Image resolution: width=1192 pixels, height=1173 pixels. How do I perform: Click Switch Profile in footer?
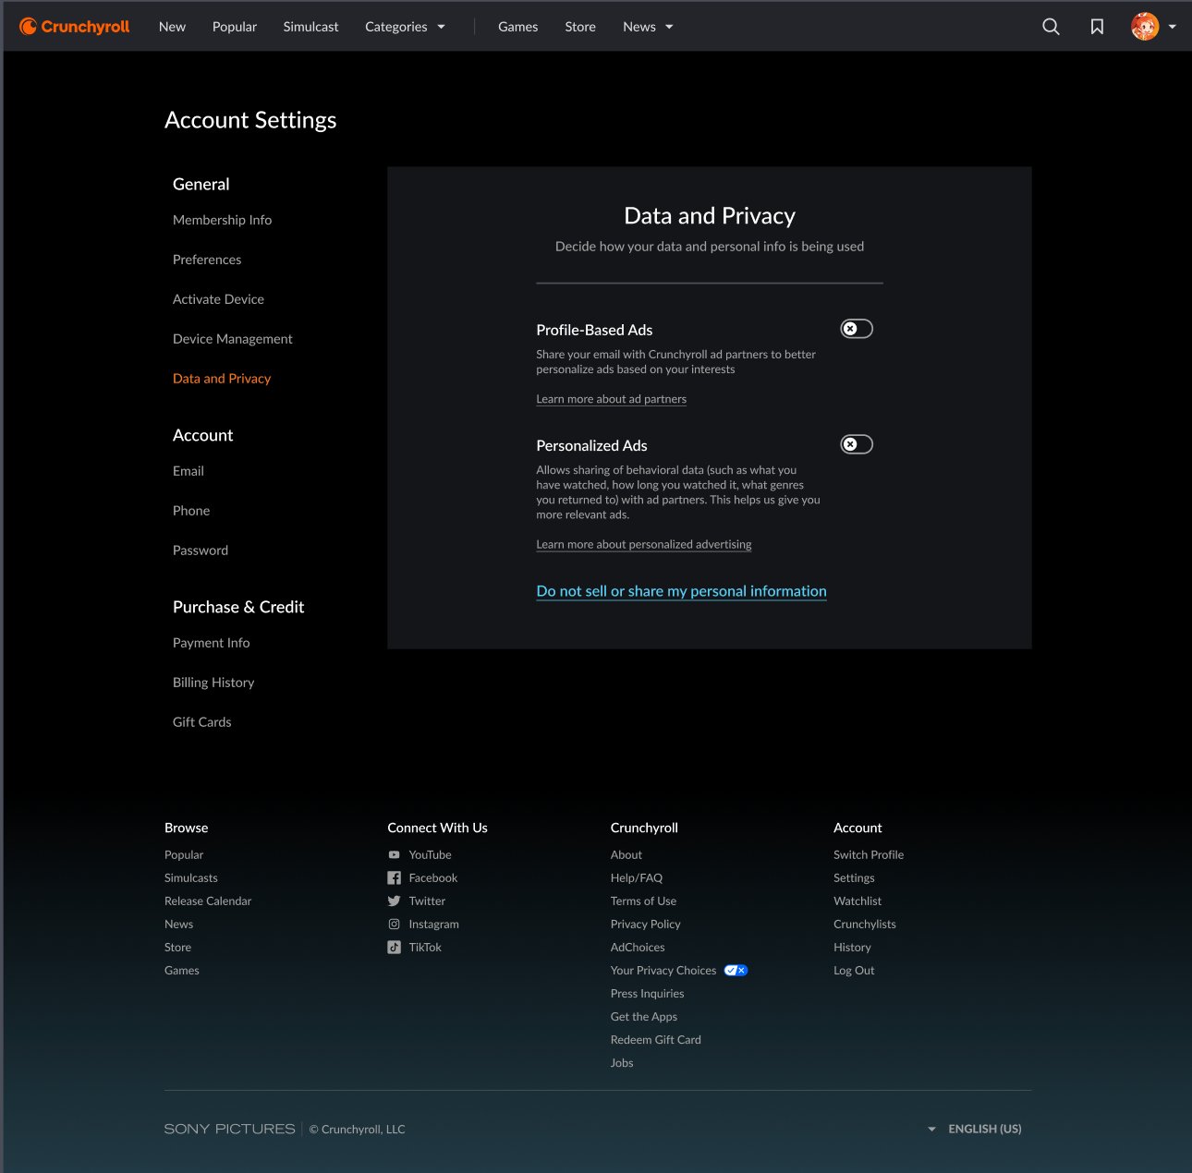pos(869,855)
